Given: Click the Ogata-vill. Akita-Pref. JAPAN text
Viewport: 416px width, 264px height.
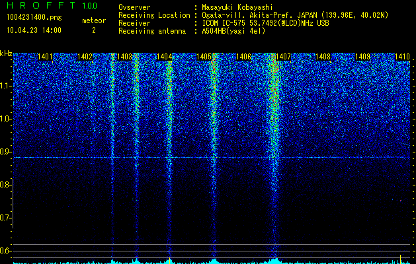Looking at the screenshot, I should coord(259,16).
